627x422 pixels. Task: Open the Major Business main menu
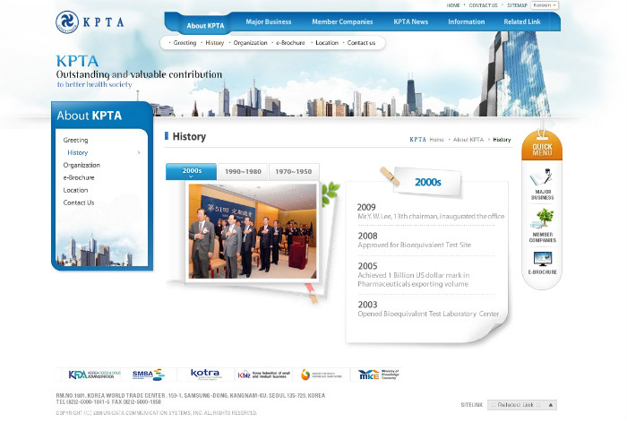pos(269,22)
